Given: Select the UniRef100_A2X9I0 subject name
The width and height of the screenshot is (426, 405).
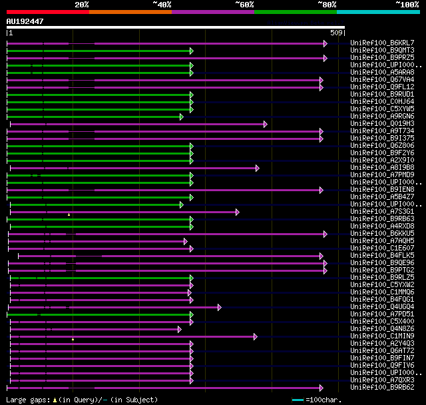Looking at the screenshot, I should (382, 161).
